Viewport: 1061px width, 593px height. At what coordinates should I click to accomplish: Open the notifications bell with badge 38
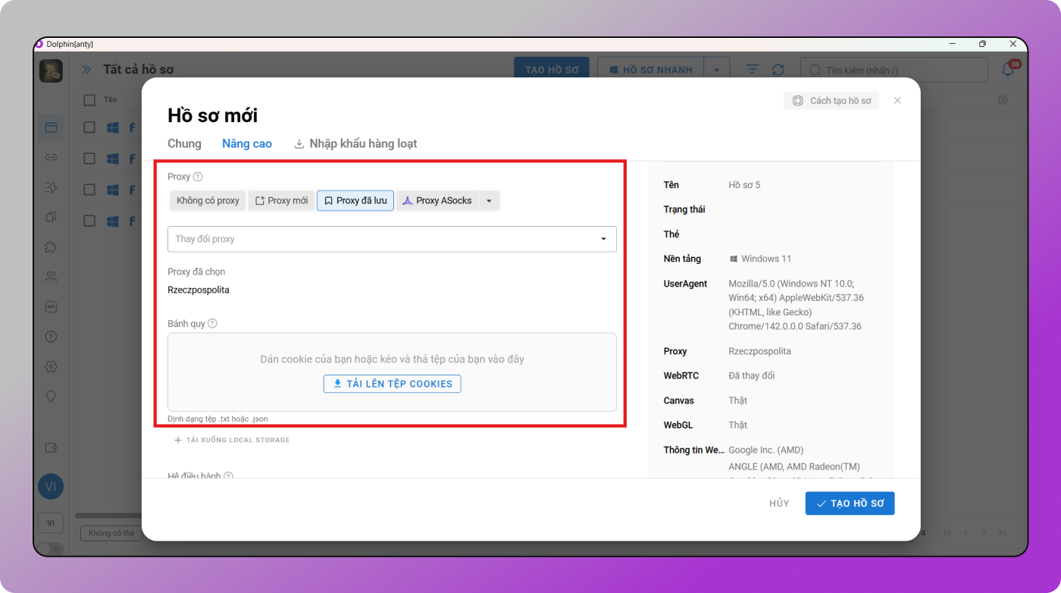coord(1008,70)
